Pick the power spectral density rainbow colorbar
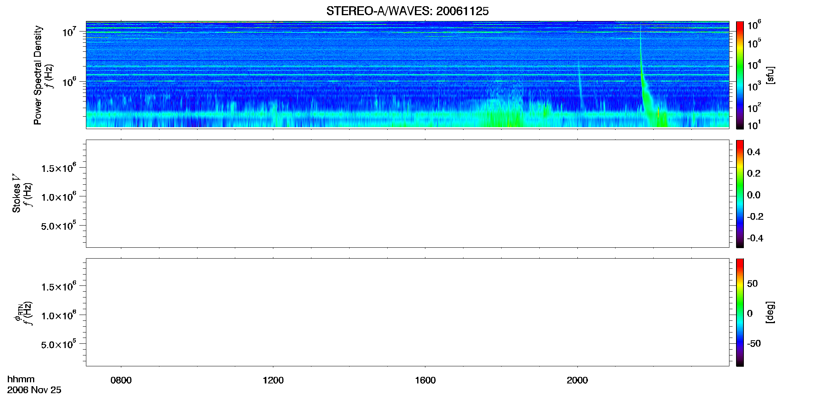815x420 pixels. 740,75
